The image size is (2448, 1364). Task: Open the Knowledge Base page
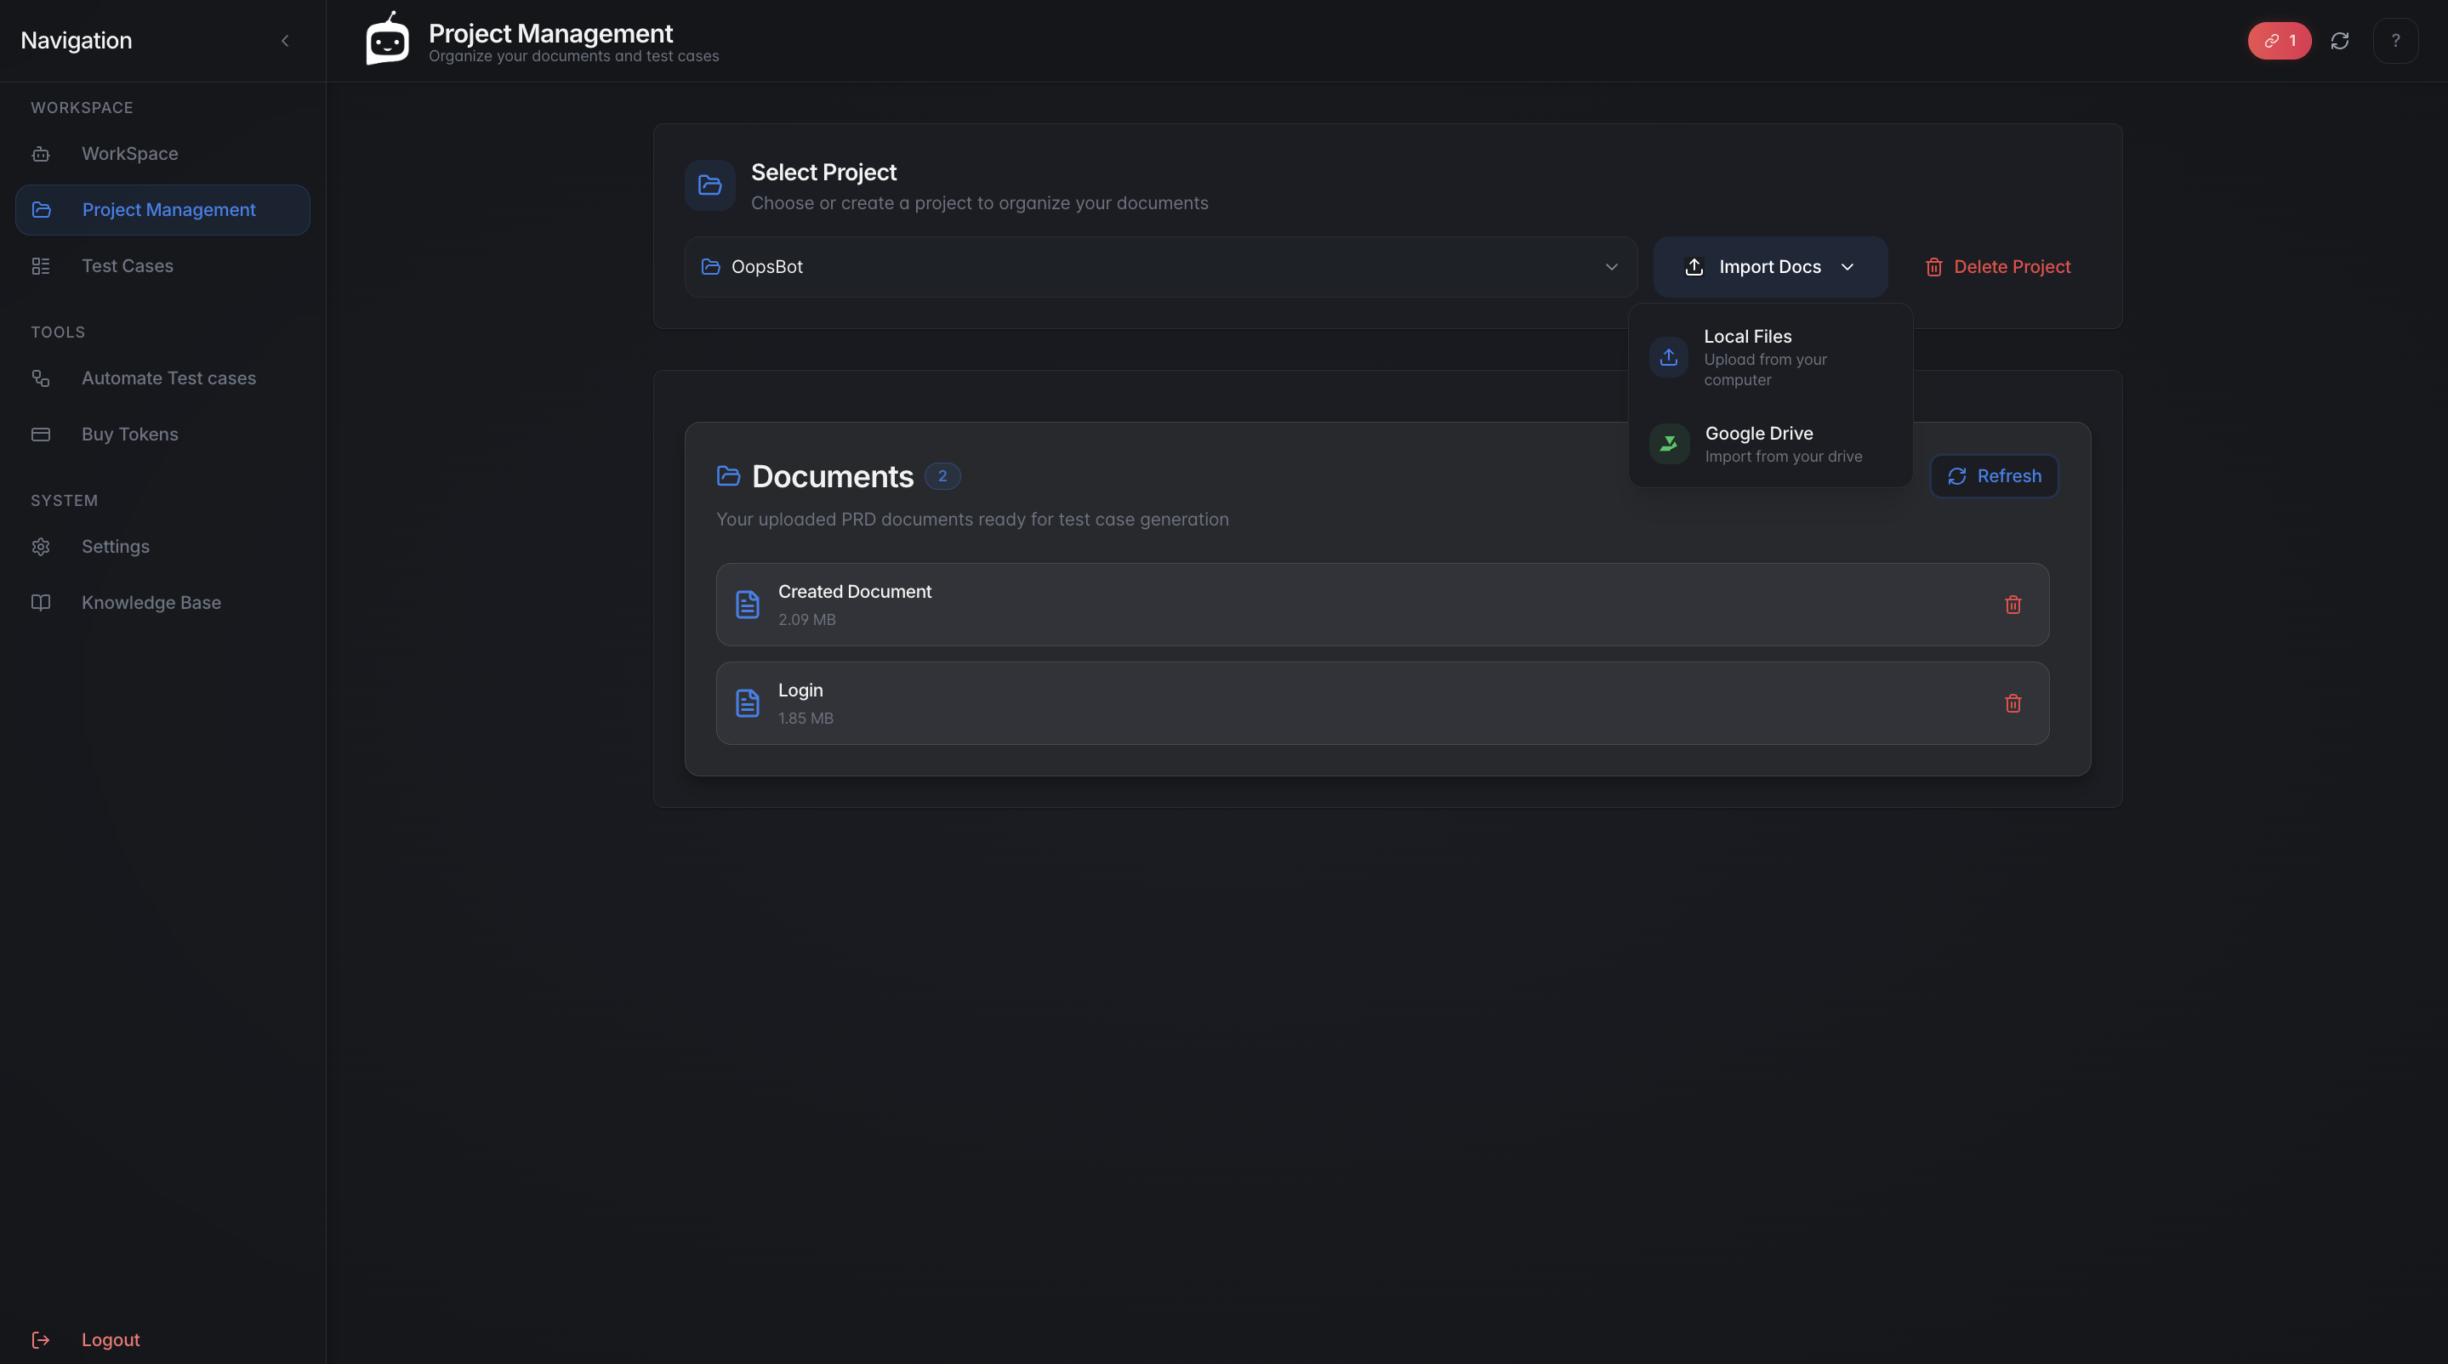pyautogui.click(x=151, y=602)
